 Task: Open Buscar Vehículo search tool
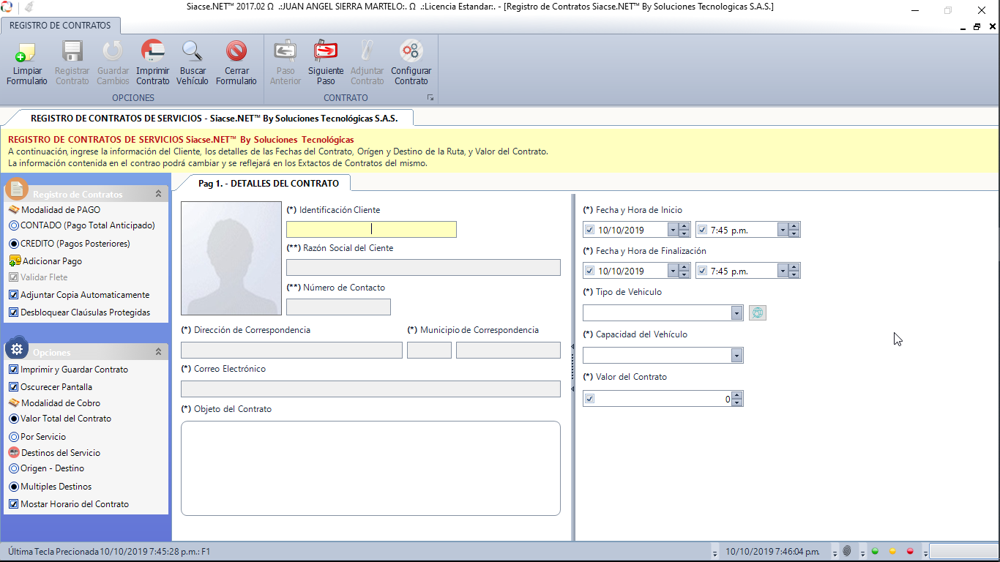pos(193,63)
